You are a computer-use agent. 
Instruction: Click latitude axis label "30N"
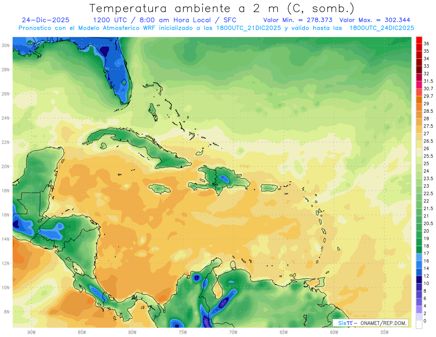tap(6, 45)
